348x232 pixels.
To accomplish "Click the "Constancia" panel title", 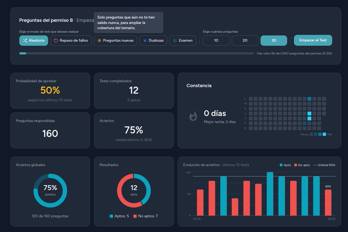I will [199, 85].
